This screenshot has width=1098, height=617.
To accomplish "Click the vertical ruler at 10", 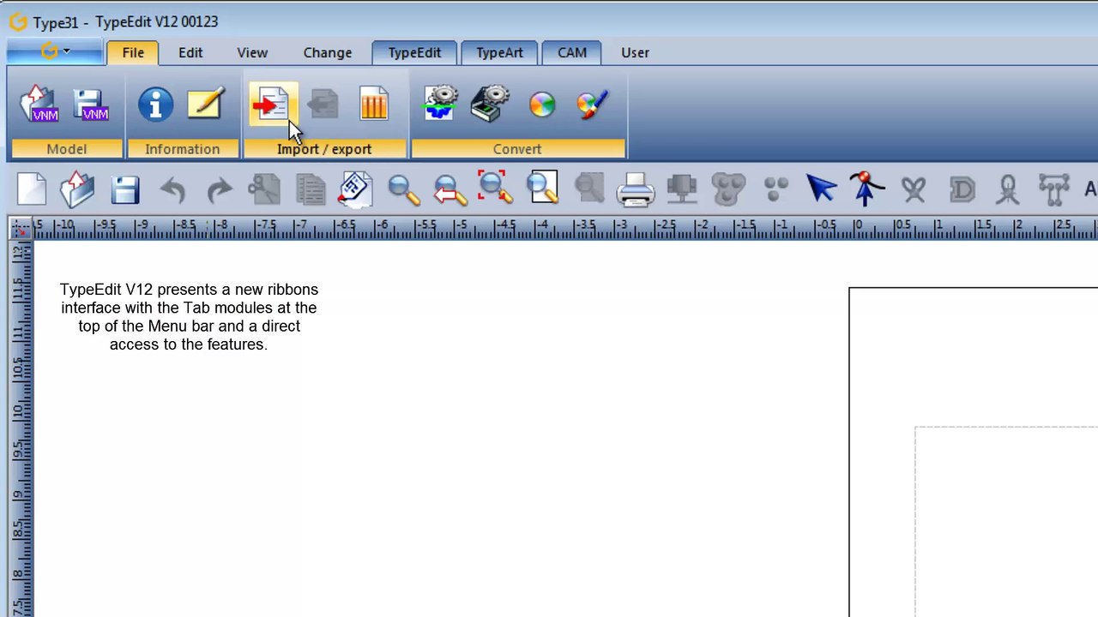I will [x=20, y=411].
